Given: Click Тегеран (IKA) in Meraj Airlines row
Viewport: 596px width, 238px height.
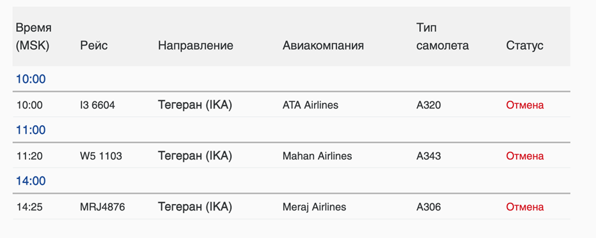Looking at the screenshot, I should (x=195, y=207).
